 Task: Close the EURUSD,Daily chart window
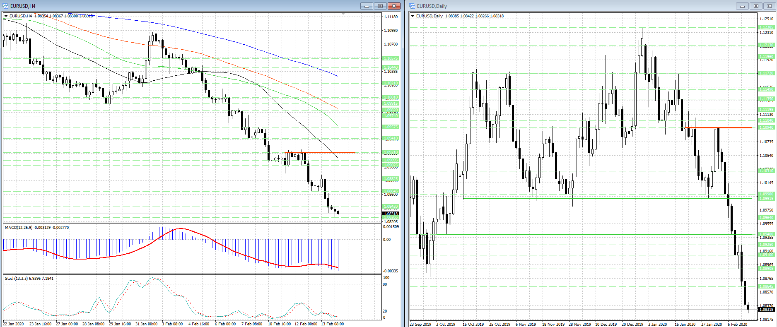(770, 6)
